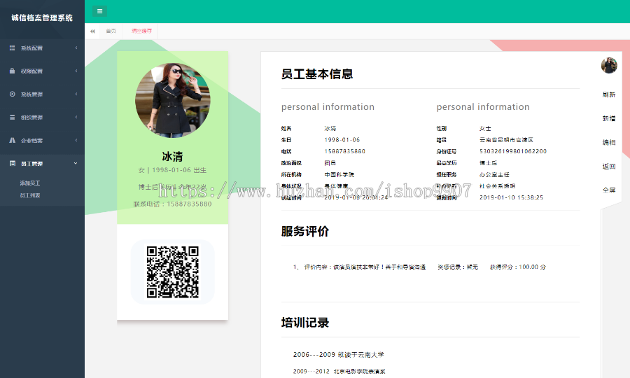The width and height of the screenshot is (630, 378).
Task: Click the name 冰清 under the photo
Action: tap(172, 156)
